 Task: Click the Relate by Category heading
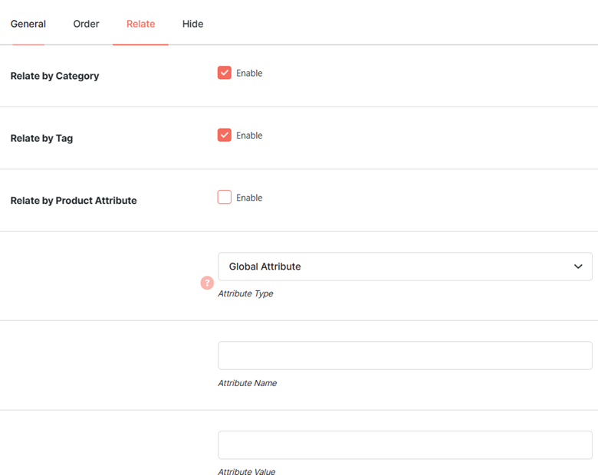tap(54, 76)
